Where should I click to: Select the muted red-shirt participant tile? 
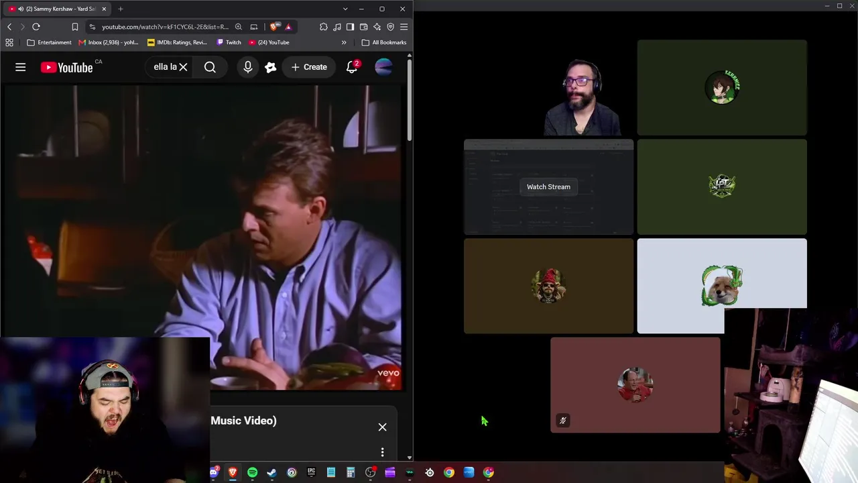click(635, 385)
